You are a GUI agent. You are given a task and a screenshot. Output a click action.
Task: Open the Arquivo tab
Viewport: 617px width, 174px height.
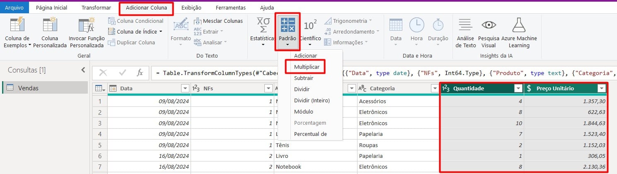(x=14, y=7)
